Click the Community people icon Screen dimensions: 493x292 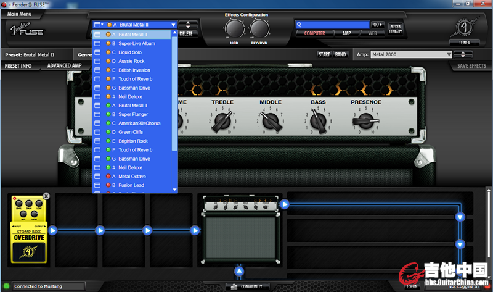(234, 286)
